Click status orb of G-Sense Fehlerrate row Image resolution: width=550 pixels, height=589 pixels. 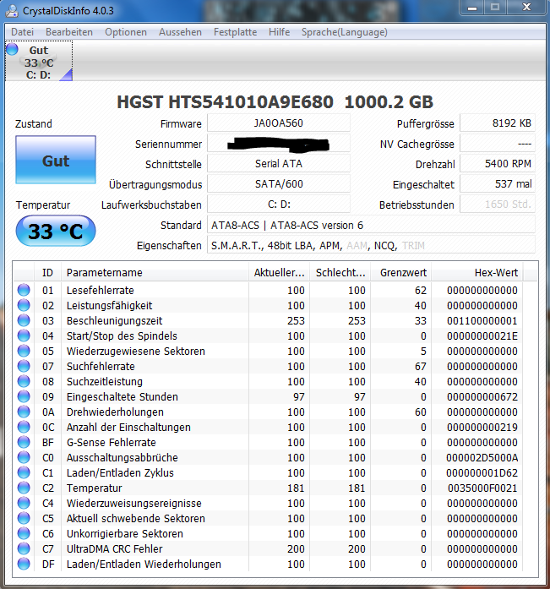coord(24,442)
